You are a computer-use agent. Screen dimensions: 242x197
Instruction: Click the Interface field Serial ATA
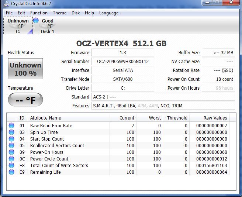coord(123,70)
